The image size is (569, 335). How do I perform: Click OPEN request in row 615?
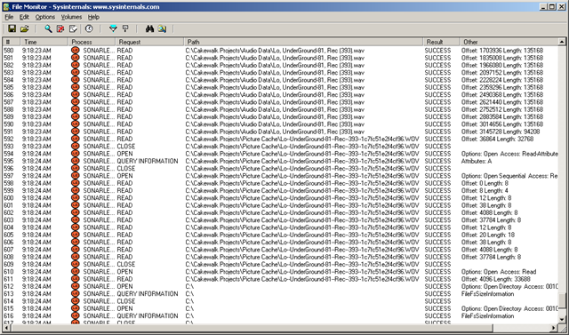click(x=124, y=308)
